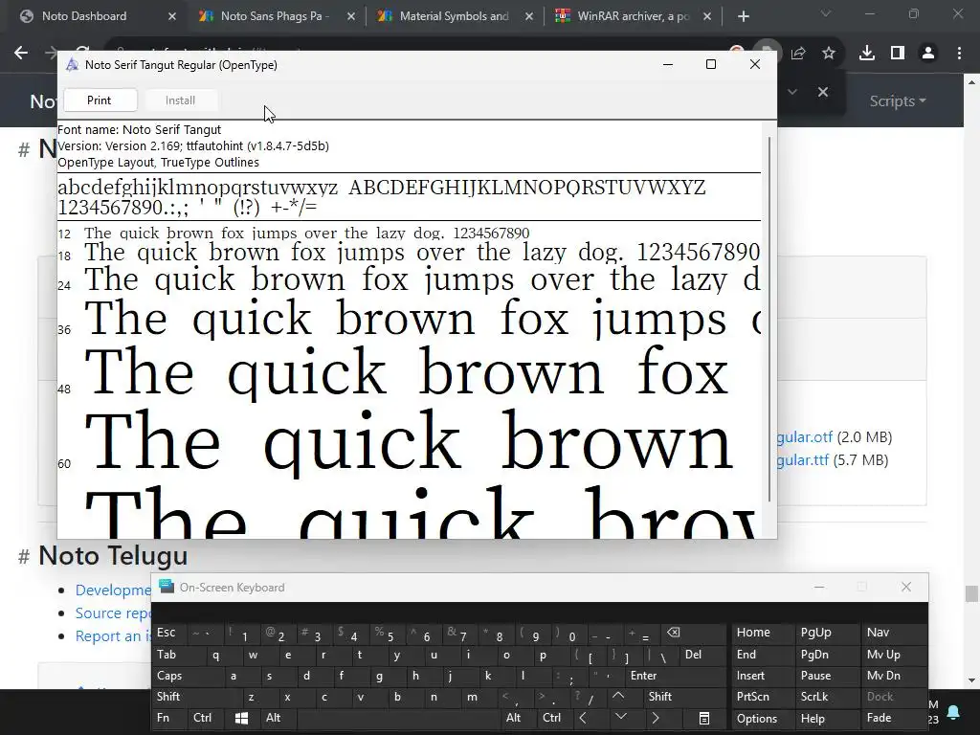Click the Windows logo key on keyboard
Viewport: 980px width, 735px height.
click(x=241, y=718)
